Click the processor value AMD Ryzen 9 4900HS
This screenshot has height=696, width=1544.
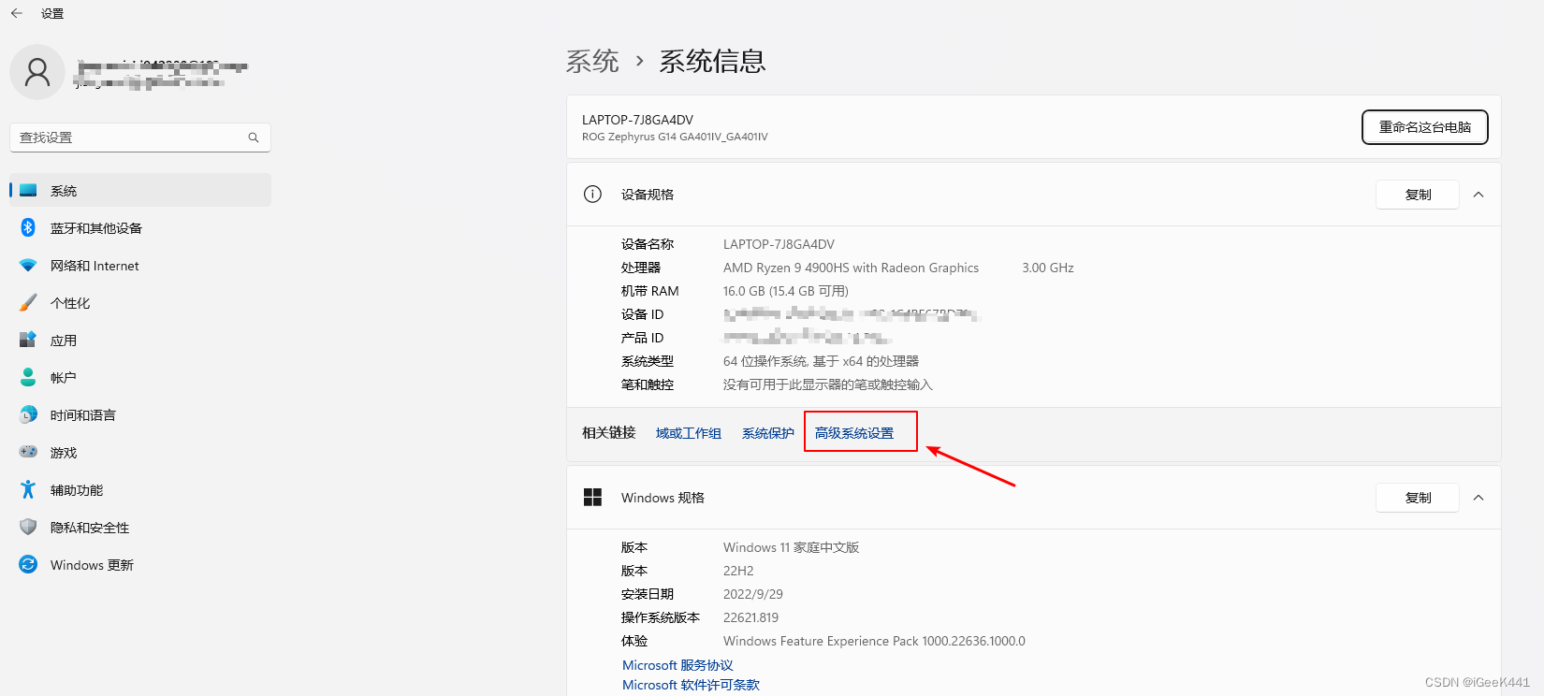851,268
